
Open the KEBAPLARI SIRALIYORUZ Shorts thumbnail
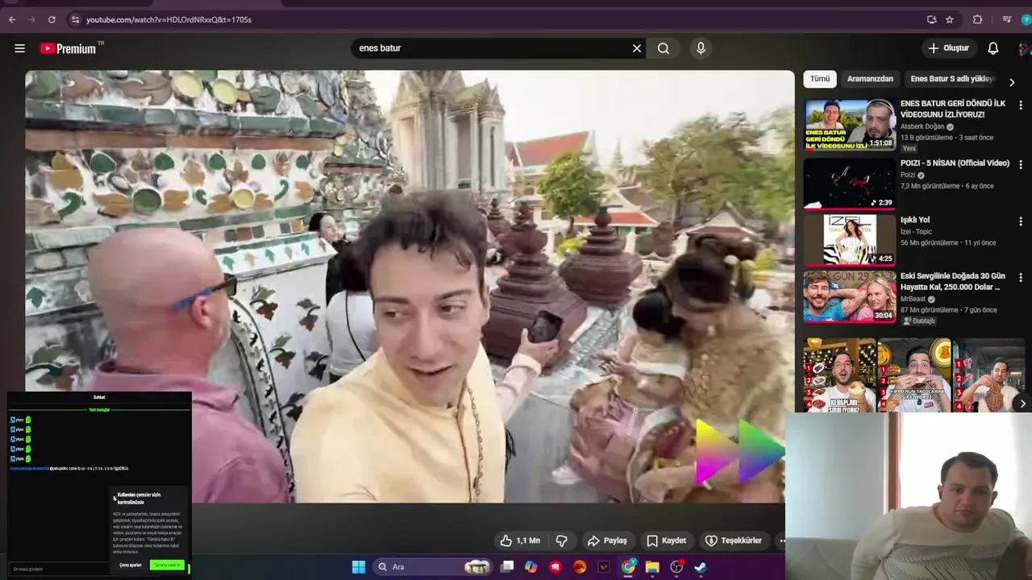click(839, 375)
